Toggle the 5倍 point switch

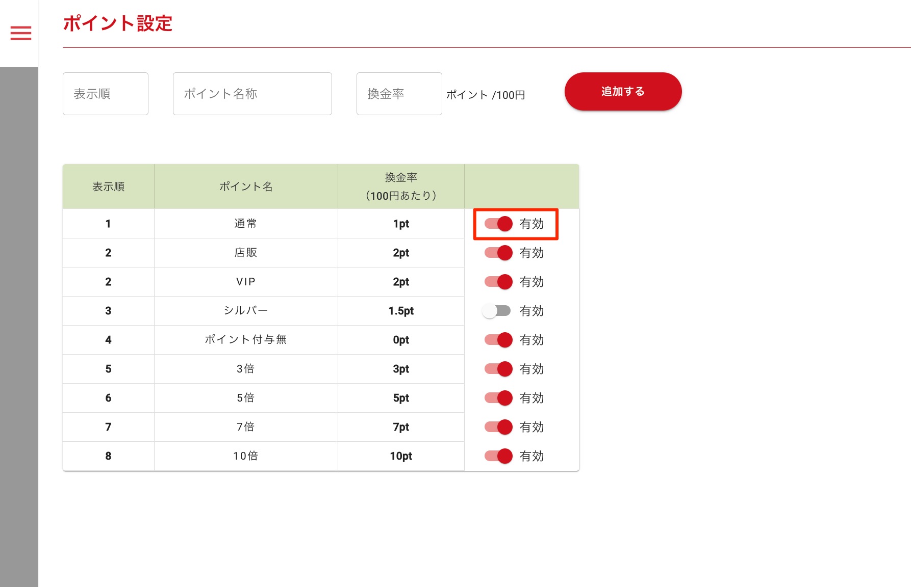tap(498, 398)
